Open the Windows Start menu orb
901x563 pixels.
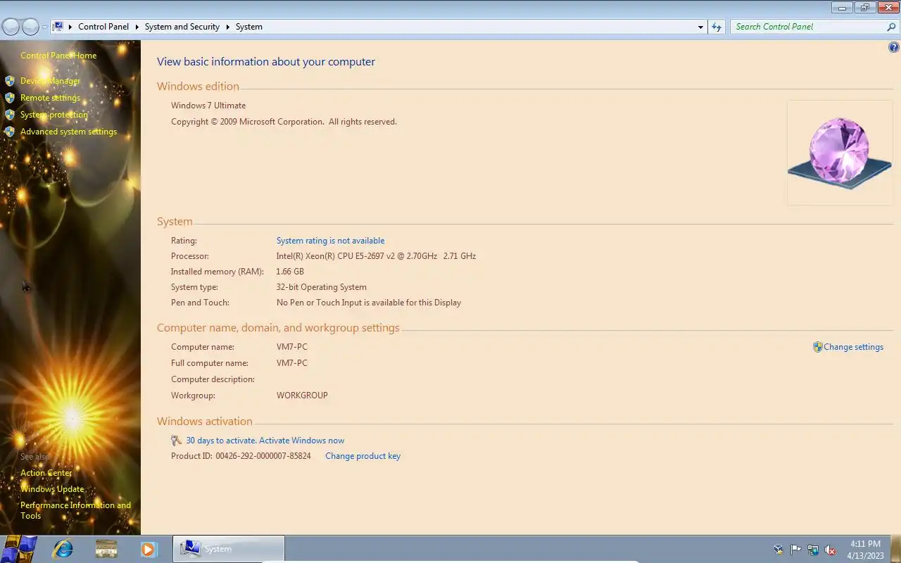click(20, 549)
